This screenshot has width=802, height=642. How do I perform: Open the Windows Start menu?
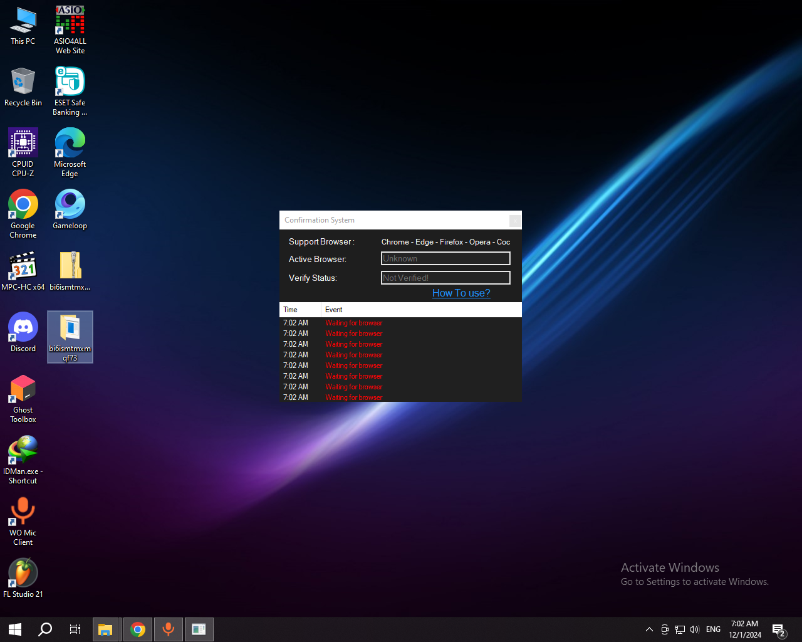click(15, 629)
